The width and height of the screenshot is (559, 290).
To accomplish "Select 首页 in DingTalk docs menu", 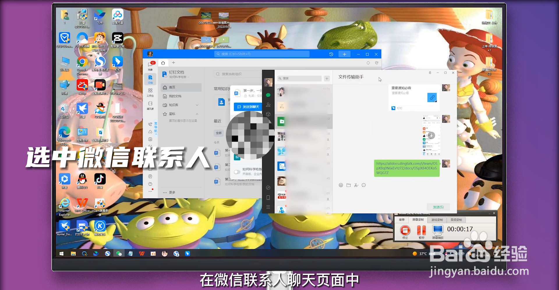I will (x=181, y=87).
